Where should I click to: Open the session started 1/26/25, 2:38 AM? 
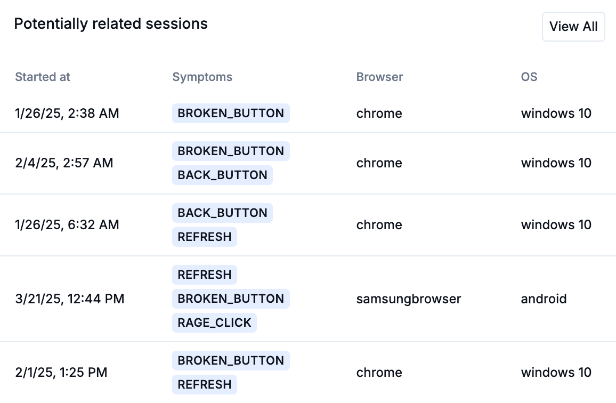click(x=67, y=114)
